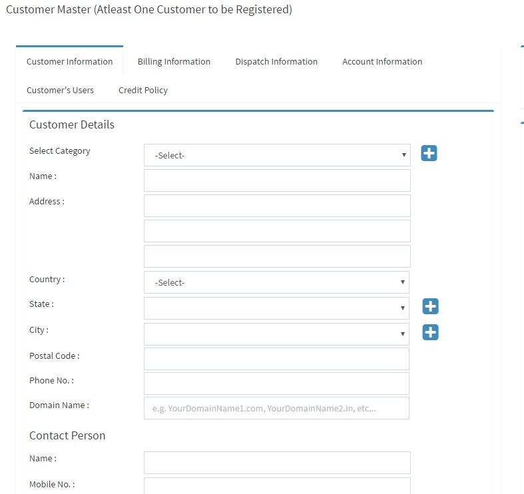Open the Credit Policy tab

(143, 91)
